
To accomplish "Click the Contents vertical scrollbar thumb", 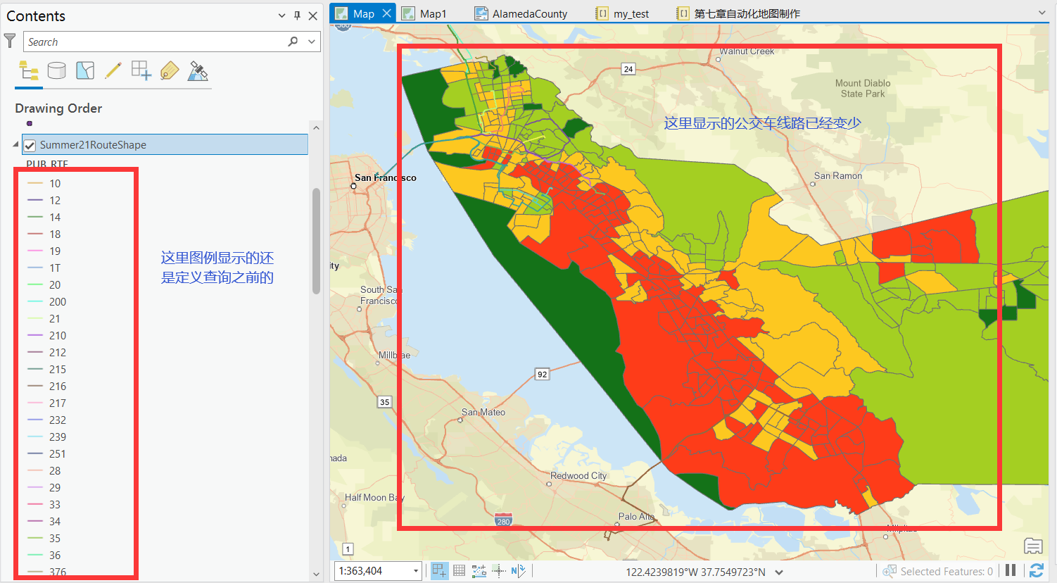I will (316, 241).
